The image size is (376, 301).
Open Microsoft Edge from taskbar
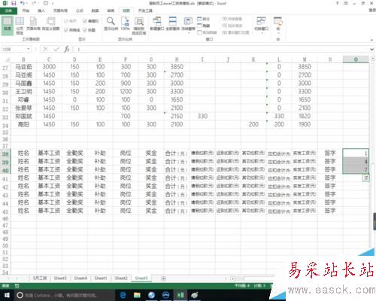point(123,295)
